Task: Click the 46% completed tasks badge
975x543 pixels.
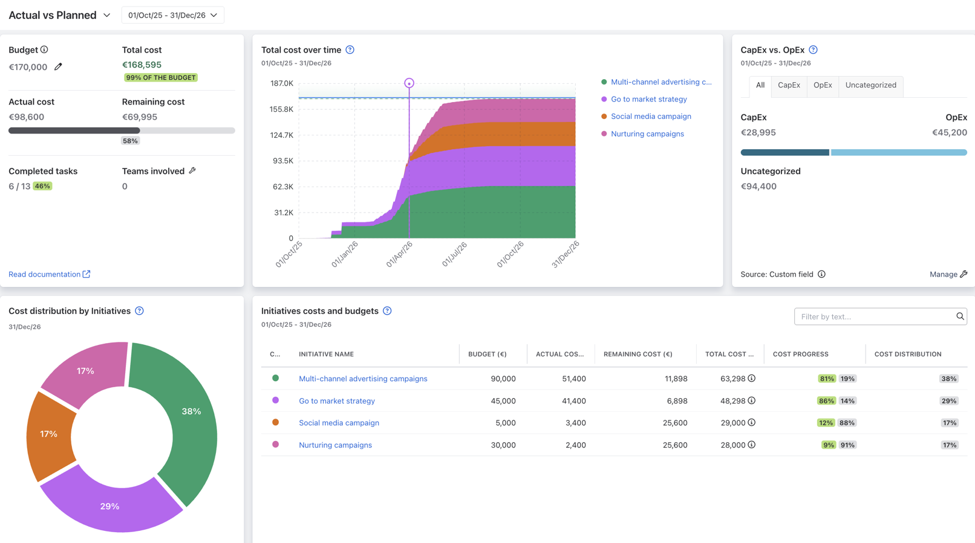Action: (42, 187)
